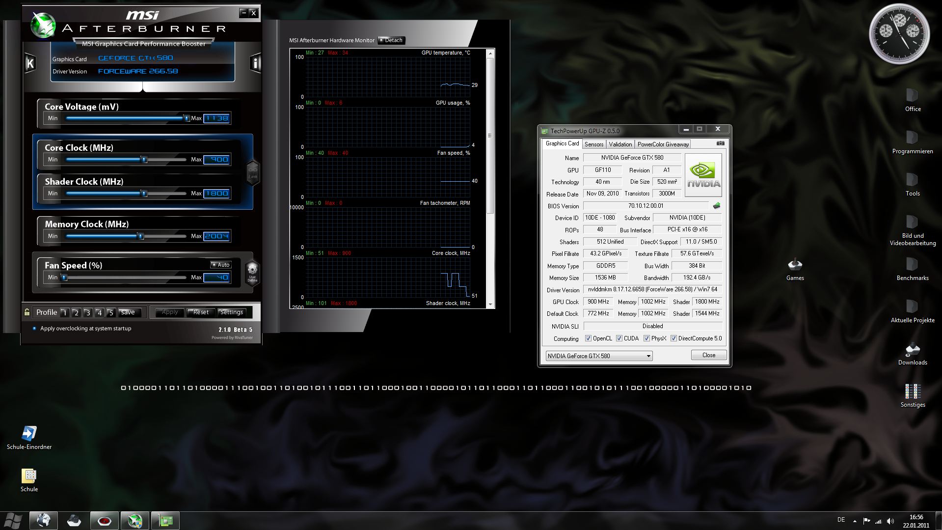This screenshot has height=530, width=942.
Task: Toggle the OpenCL checkbox
Action: 588,338
